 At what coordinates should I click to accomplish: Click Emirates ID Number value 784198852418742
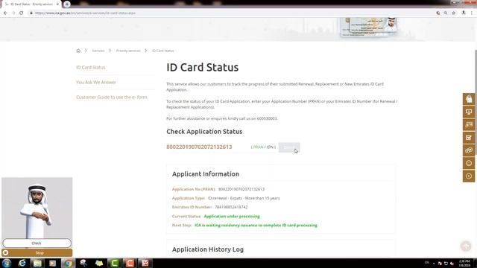[231, 207]
